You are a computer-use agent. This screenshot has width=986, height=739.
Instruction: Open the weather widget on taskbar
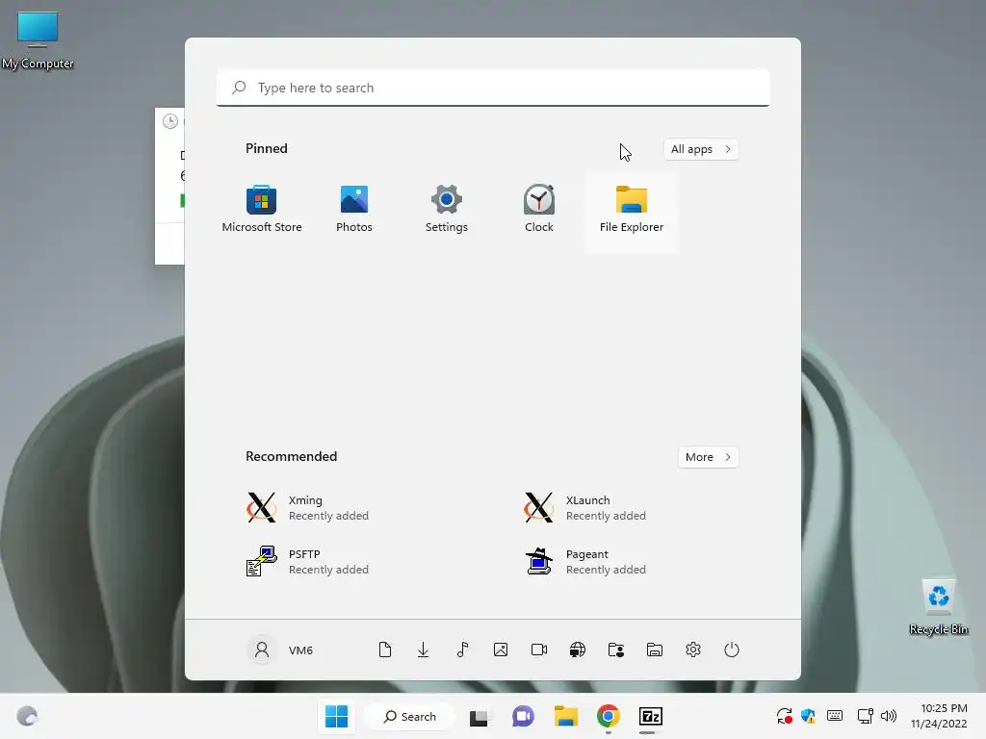(x=27, y=716)
